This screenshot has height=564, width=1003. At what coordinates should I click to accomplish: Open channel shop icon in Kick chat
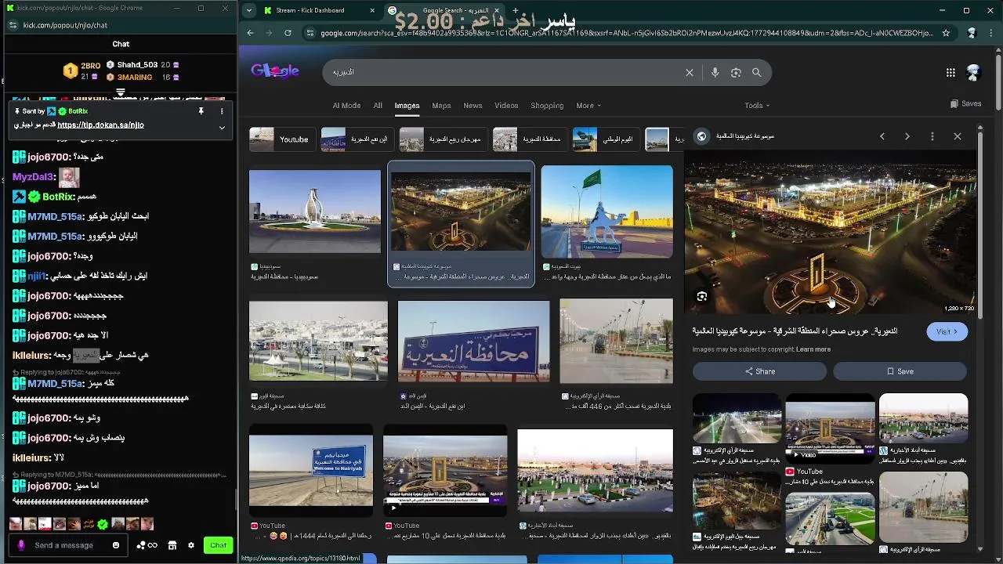tap(172, 545)
